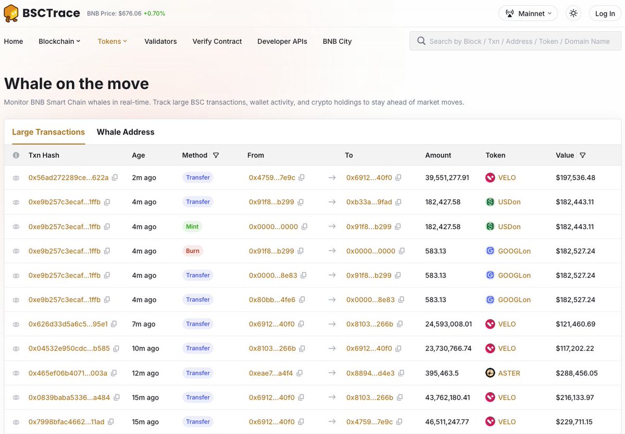Viewport: 625px width, 434px height.
Task: Focus the block/txn/address search field
Action: (516, 41)
